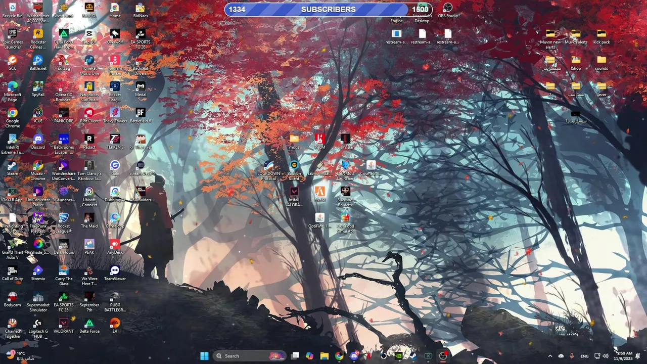The height and width of the screenshot is (364, 647).
Task: Open Steam from the taskbar
Action: (x=413, y=356)
